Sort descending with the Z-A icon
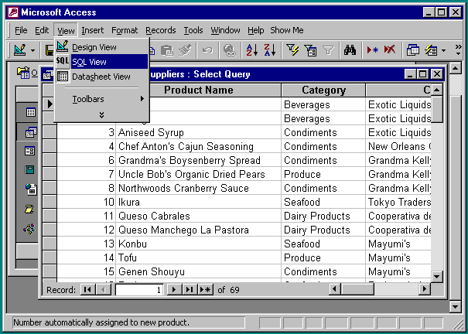The image size is (468, 334). pos(269,50)
